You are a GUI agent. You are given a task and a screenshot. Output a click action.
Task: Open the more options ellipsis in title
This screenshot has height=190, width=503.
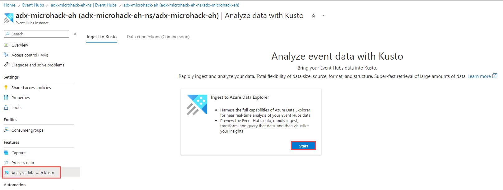324,16
